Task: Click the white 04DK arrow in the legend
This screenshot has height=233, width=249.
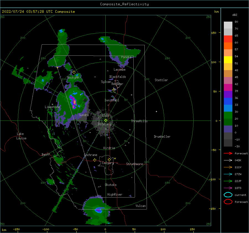Action: (x=228, y=160)
